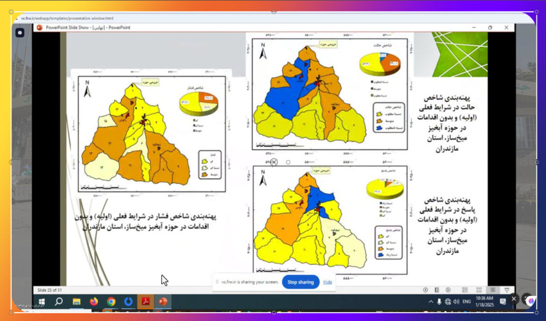This screenshot has width=546, height=321.
Task: Open the Windows Start menu
Action: 42,302
